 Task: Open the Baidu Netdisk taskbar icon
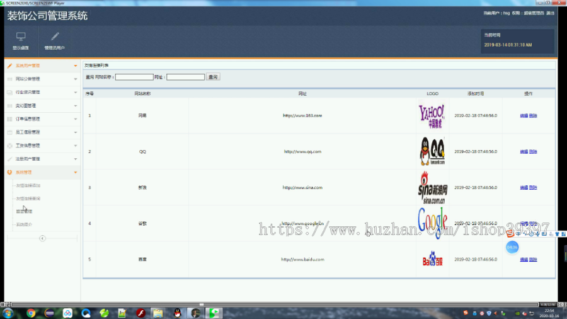pos(67,313)
